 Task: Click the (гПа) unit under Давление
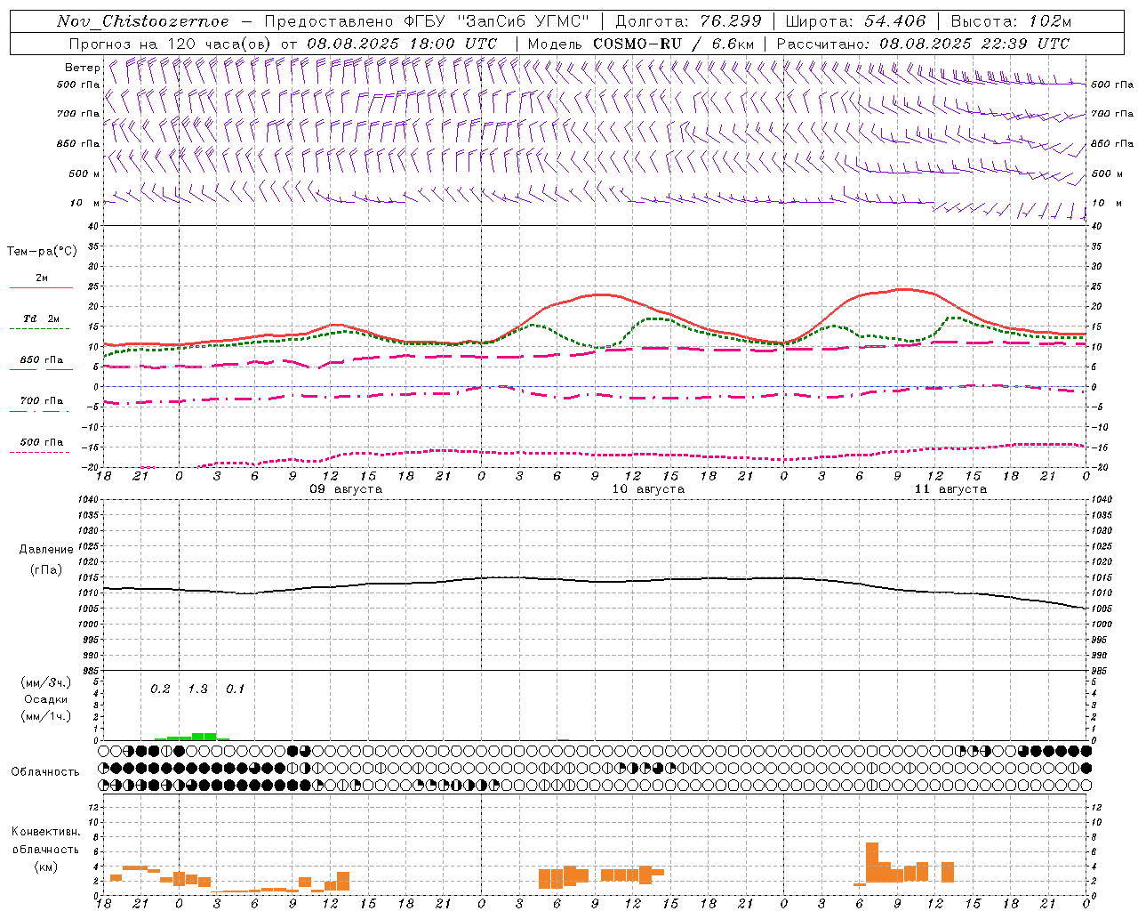click(45, 569)
